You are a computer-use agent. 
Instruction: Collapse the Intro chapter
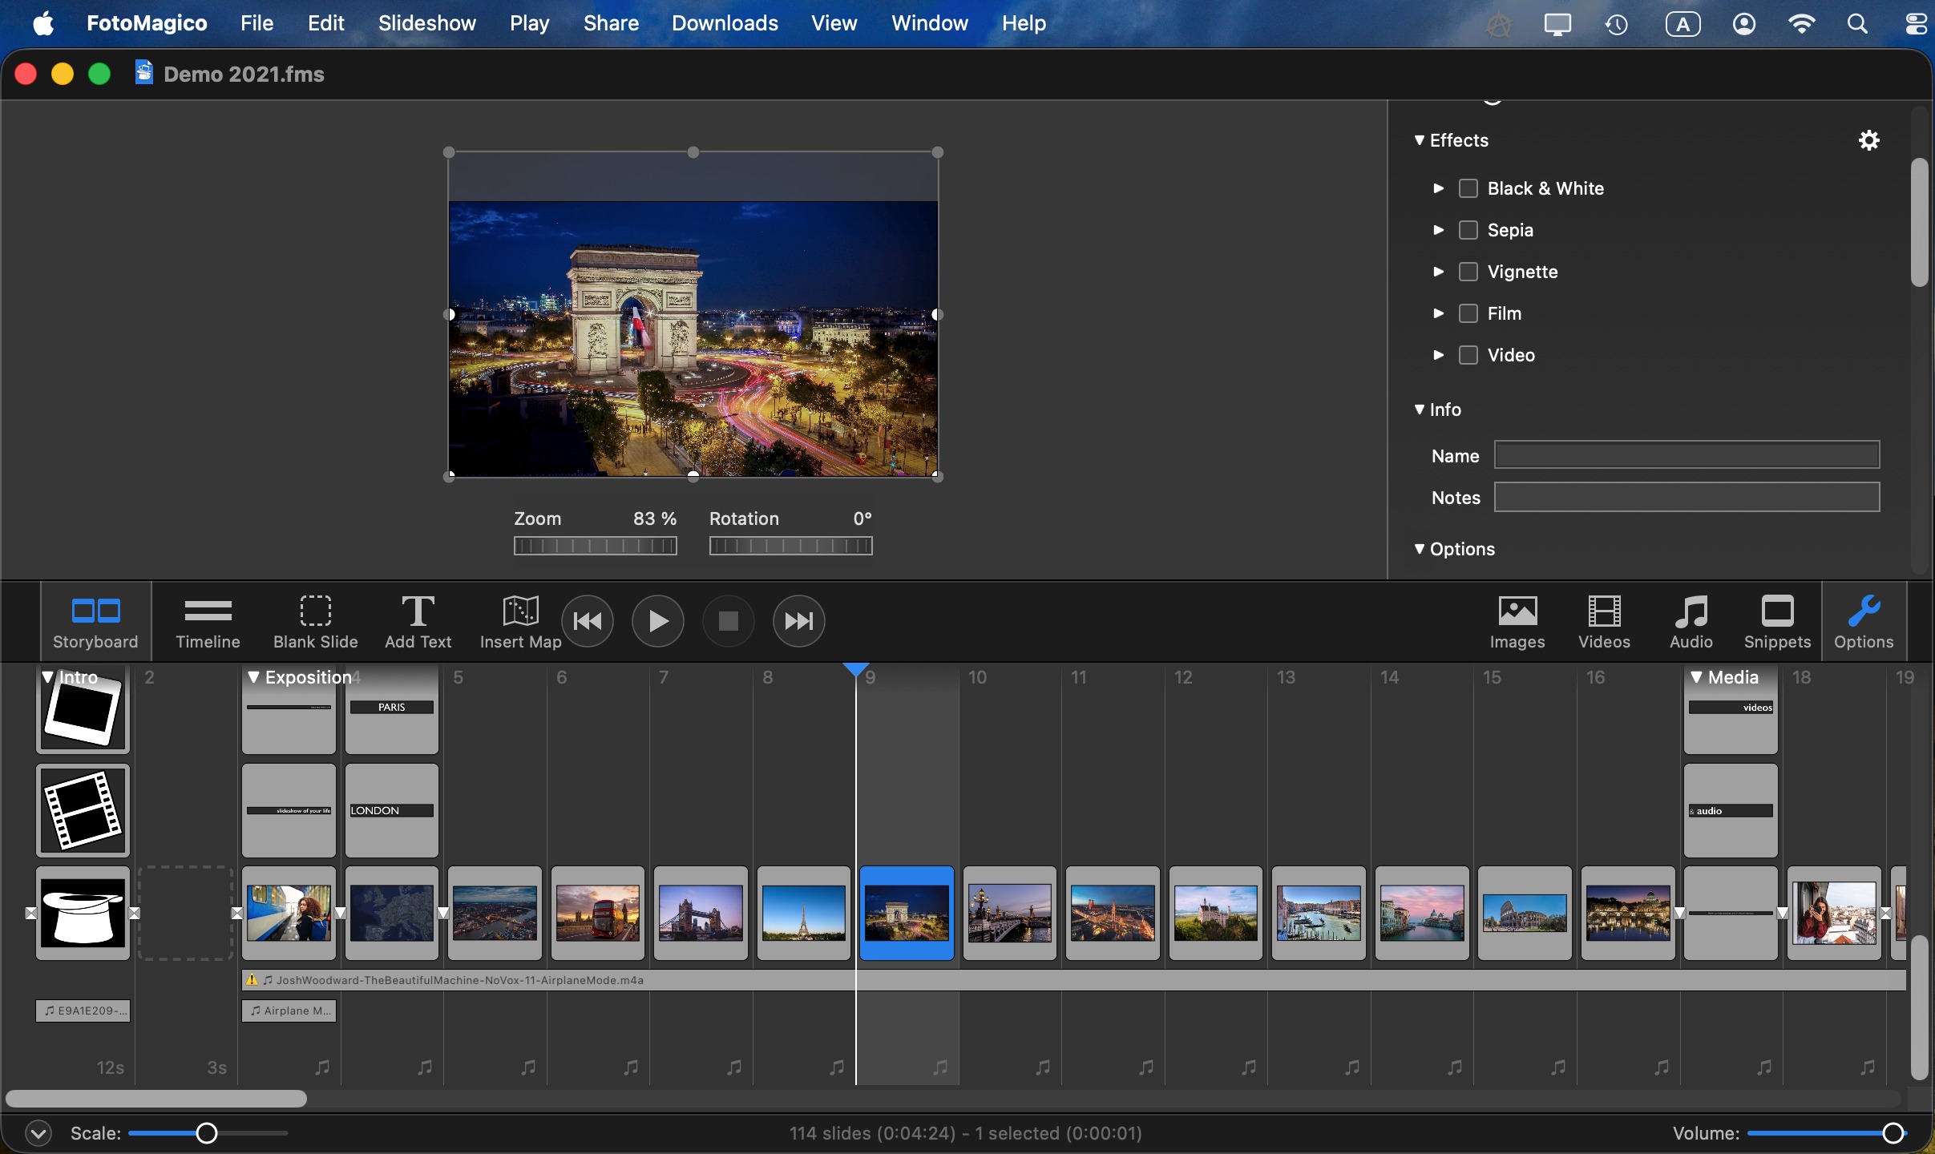click(x=48, y=677)
